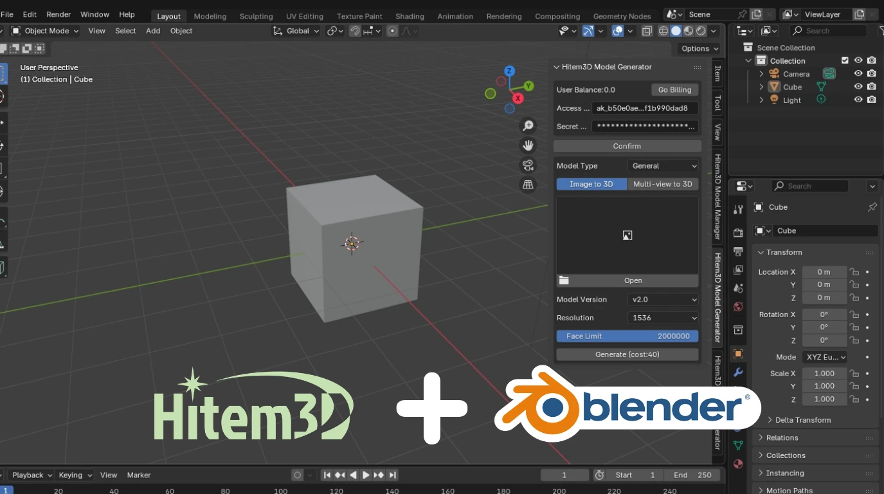Pin the Cube properties panel
The width and height of the screenshot is (884, 494).
pos(872,207)
